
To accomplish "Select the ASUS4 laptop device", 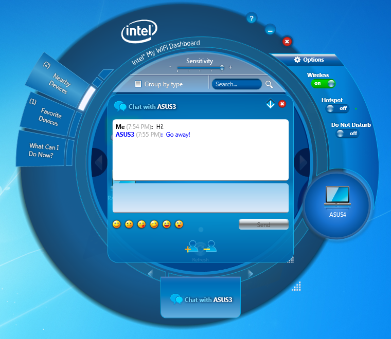I will (x=337, y=202).
